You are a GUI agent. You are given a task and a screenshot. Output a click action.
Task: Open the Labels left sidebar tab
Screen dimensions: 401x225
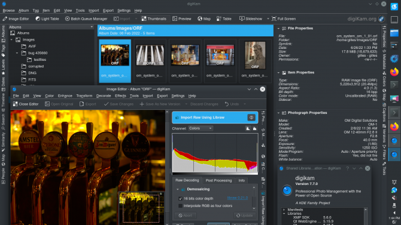click(x=3, y=67)
